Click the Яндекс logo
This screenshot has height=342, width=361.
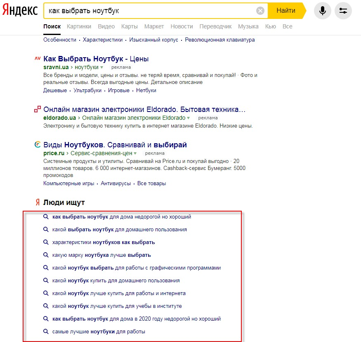tap(20, 10)
